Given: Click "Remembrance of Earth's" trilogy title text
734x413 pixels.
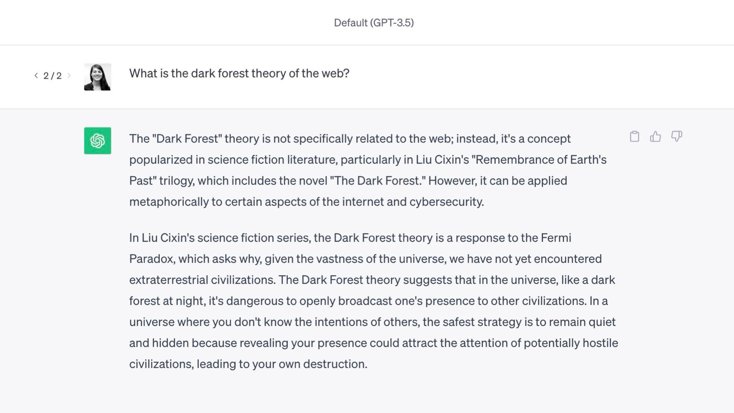Looking at the screenshot, I should click(x=539, y=159).
